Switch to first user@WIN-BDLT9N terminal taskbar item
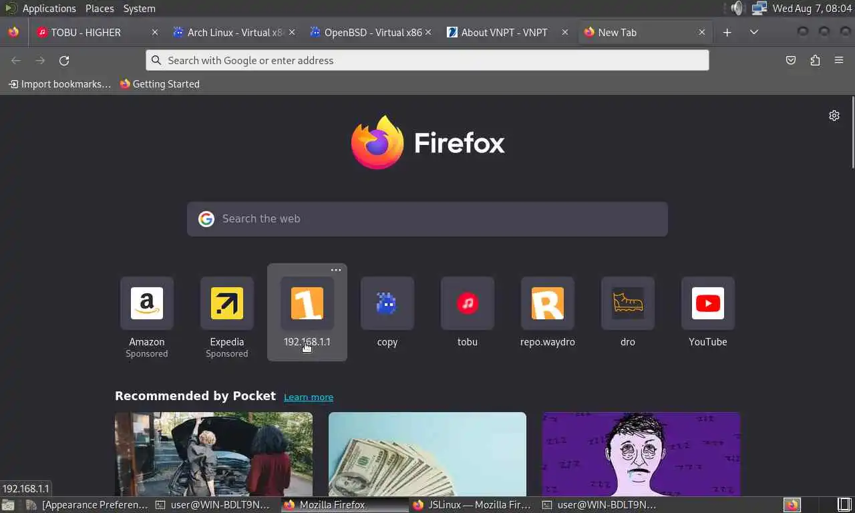 click(214, 505)
